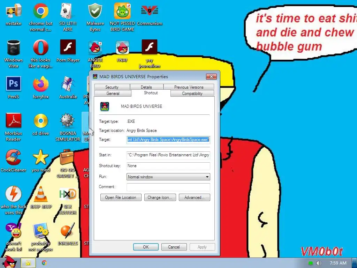Click the 'FNAF' desktop icon

point(122,51)
